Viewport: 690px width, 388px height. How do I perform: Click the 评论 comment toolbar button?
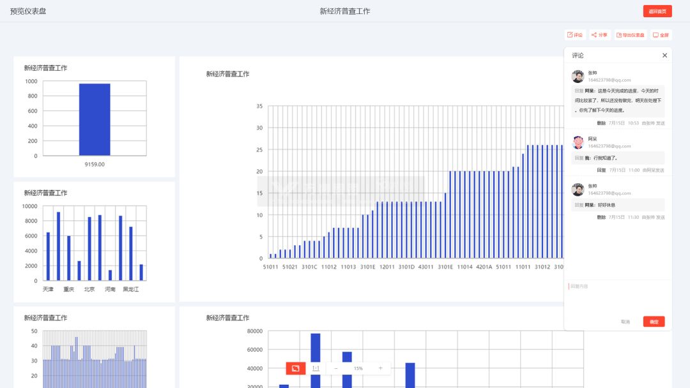tap(575, 34)
